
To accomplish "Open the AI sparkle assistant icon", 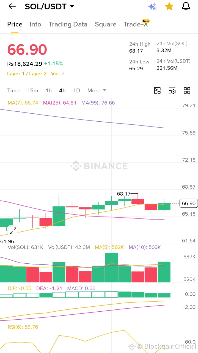I will [x=152, y=6].
